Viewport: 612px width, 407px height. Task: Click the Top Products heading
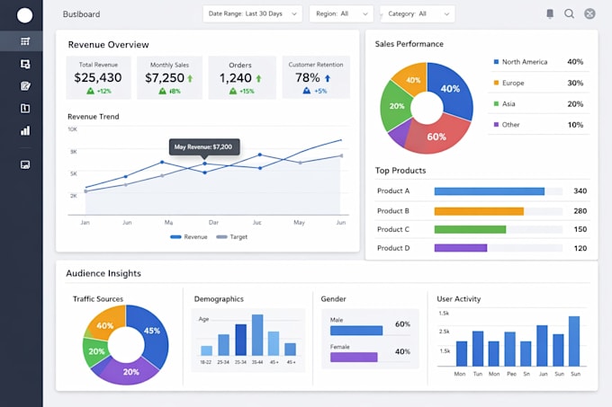tap(400, 170)
